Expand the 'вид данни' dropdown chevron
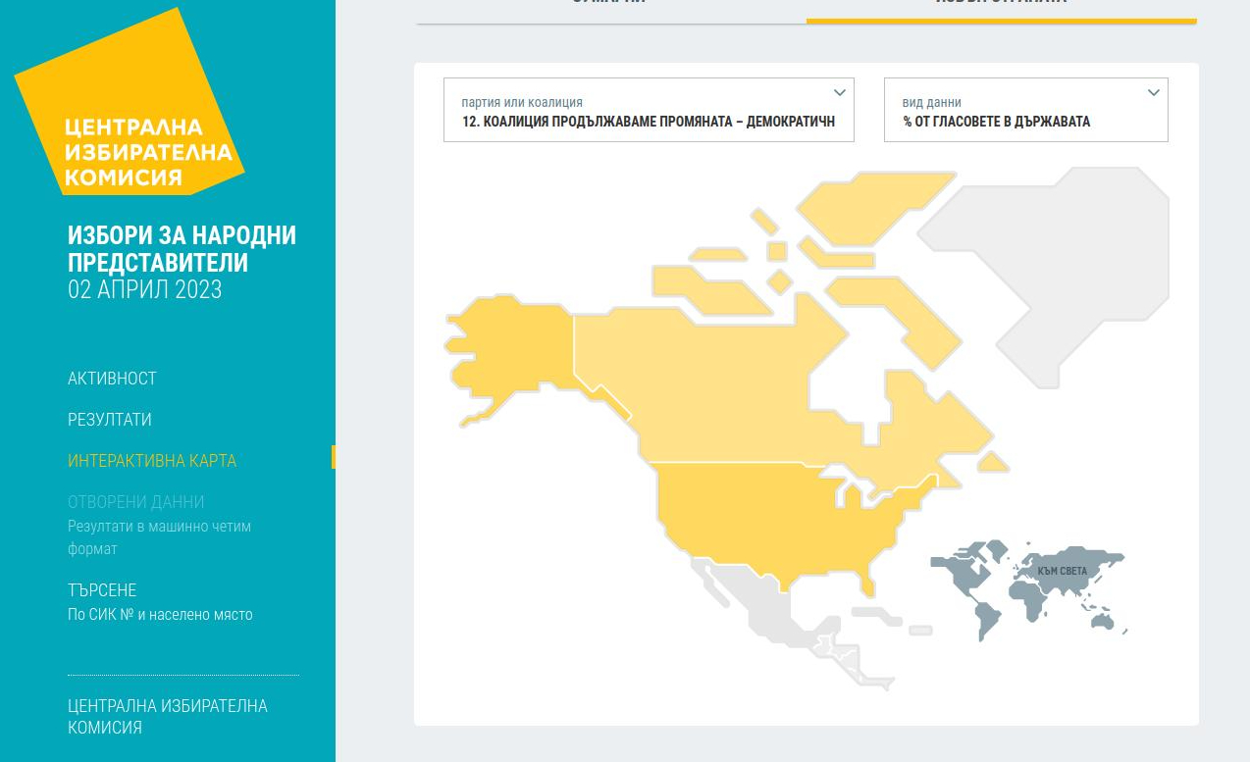1250x762 pixels. (x=1153, y=93)
